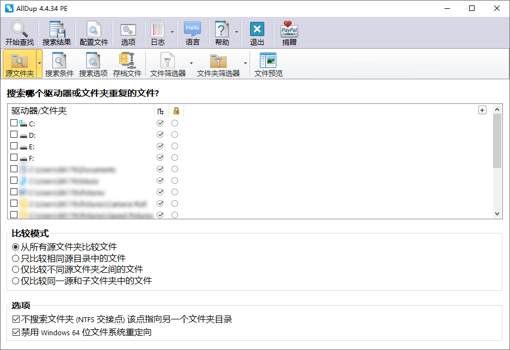
Task: Open the 日志 log icon
Action: point(158,28)
